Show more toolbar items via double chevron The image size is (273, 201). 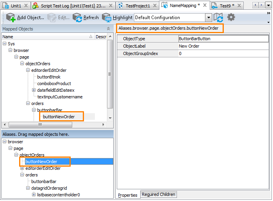268,13
